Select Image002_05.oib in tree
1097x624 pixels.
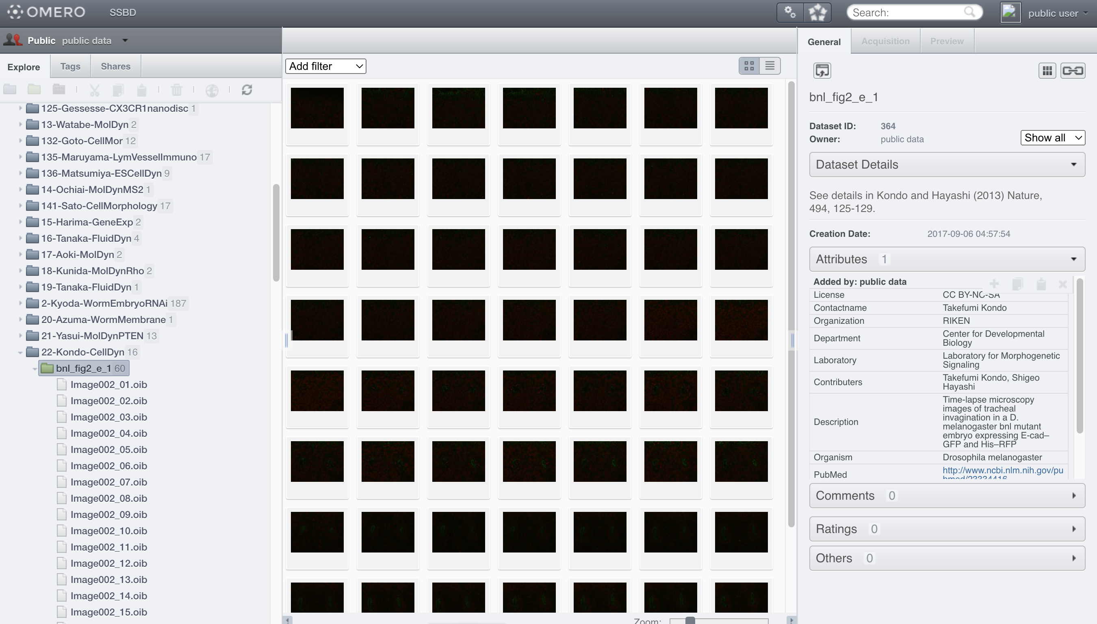click(108, 450)
